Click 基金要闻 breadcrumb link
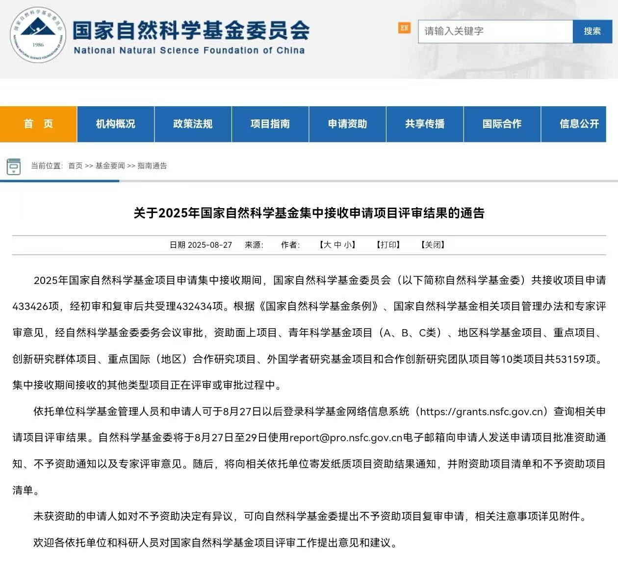618x571 pixels. (110, 166)
